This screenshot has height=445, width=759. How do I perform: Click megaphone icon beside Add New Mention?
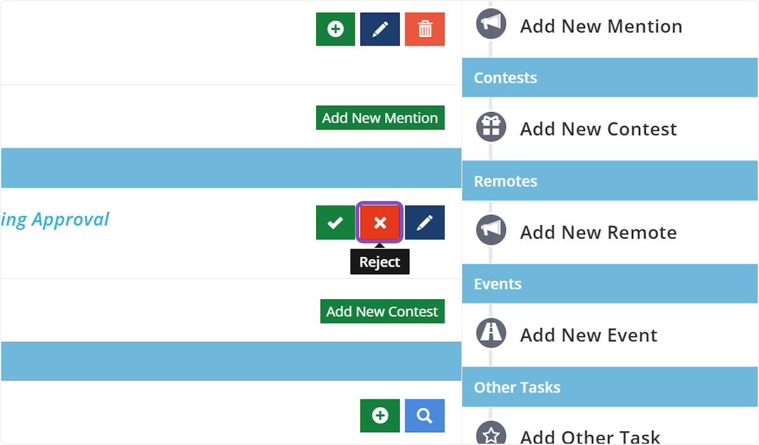[491, 24]
